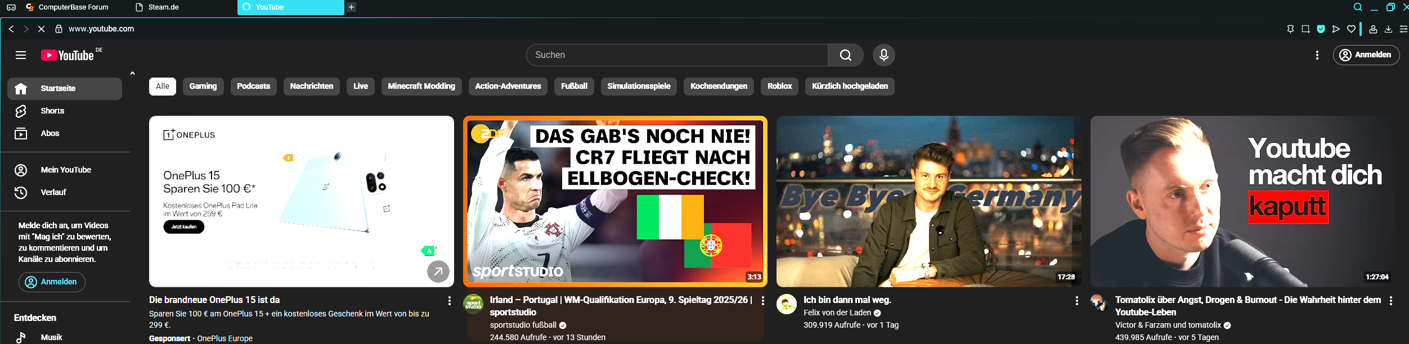Click the Suchen search field
Image resolution: width=1409 pixels, height=344 pixels.
pyautogui.click(x=677, y=55)
